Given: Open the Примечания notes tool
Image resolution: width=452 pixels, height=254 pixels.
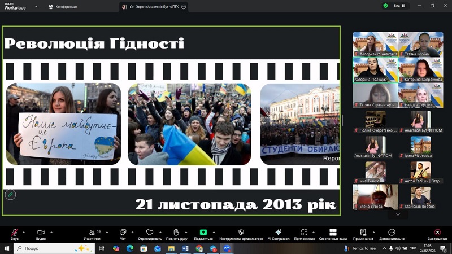Looking at the screenshot, I should [363, 233].
